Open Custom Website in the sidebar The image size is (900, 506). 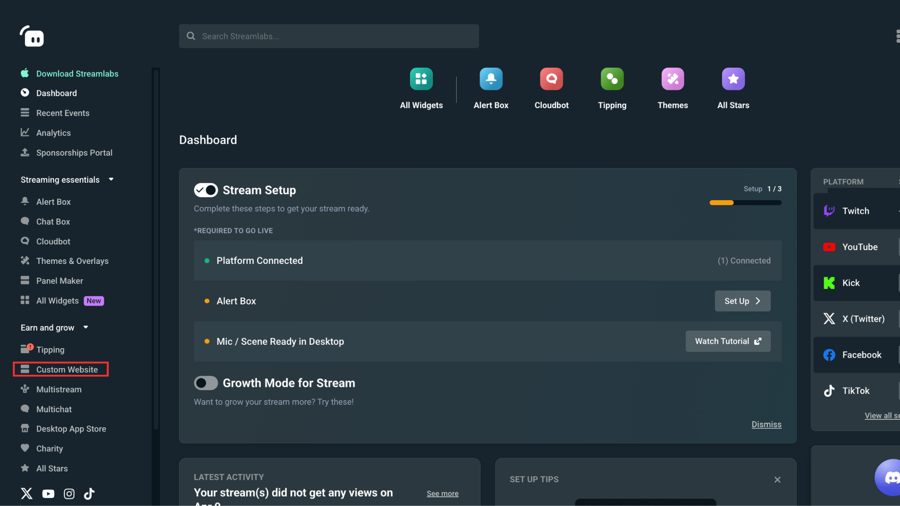tap(60, 369)
